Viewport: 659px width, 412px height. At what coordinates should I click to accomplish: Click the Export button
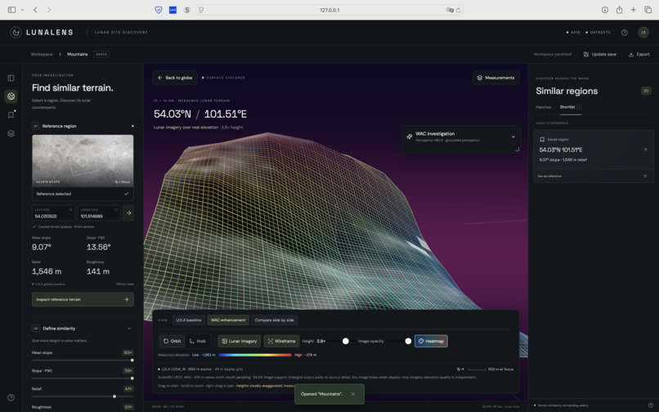tap(639, 54)
